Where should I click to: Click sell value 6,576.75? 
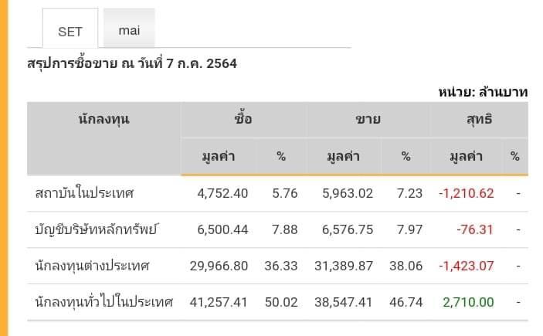(x=348, y=229)
